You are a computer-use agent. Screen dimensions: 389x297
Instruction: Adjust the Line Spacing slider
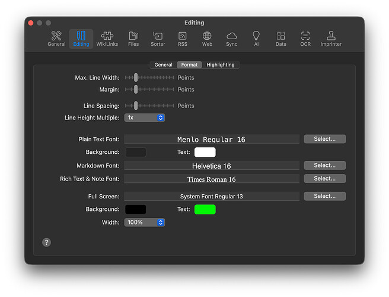pyautogui.click(x=149, y=106)
